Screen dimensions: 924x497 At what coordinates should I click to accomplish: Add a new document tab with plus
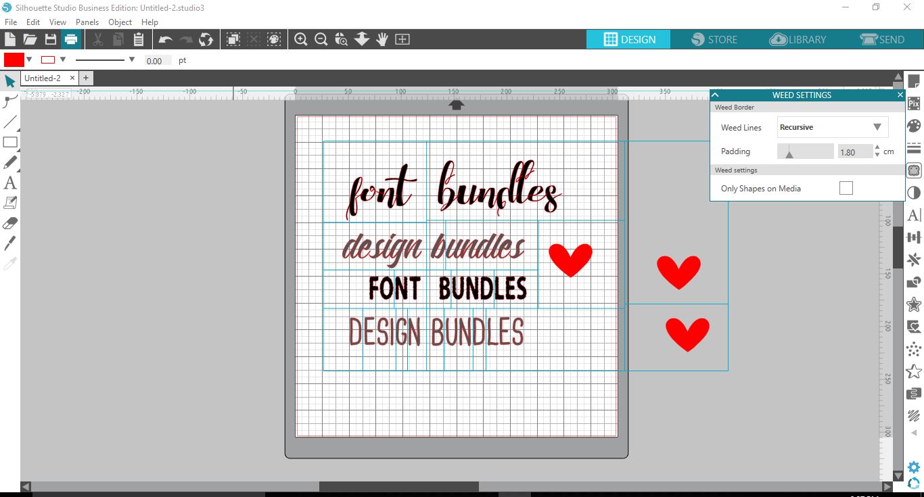pyautogui.click(x=86, y=78)
